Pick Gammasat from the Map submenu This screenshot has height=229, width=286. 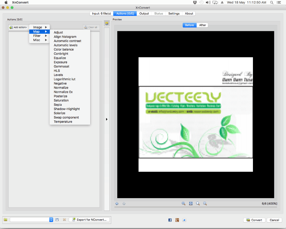(x=70, y=66)
